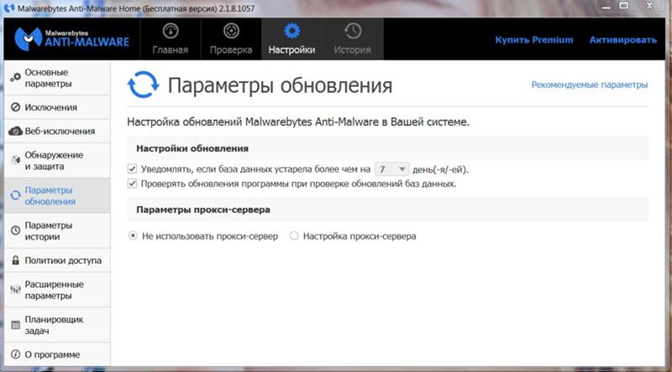Open Расширенные параметры section
The image size is (672, 372).
click(x=57, y=290)
